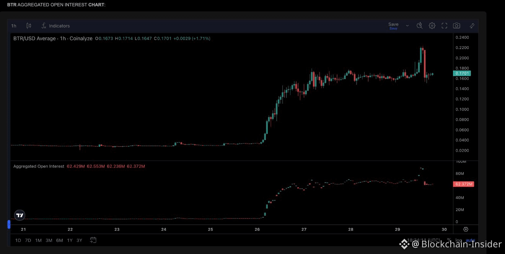Click the Save layout button
Screen dimensions: 505x254
click(393, 26)
